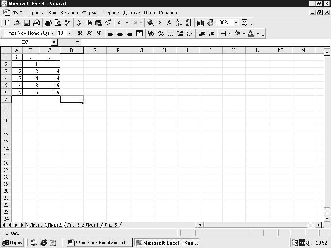Toggle underline Ч formatting

pyautogui.click(x=98, y=33)
